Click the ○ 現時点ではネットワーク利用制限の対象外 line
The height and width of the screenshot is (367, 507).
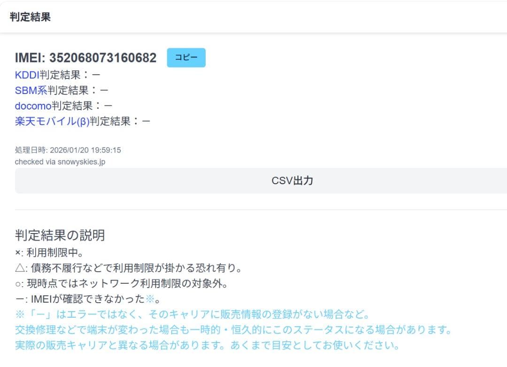[122, 283]
